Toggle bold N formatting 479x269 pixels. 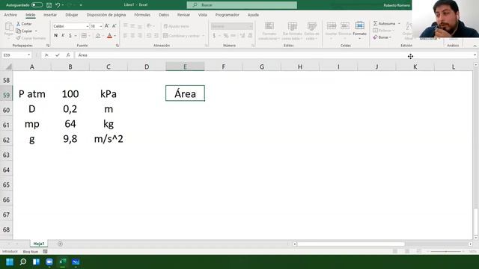(55, 36)
